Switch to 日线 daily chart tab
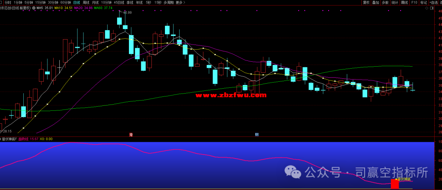Screen dimensions: 442x190 click(x=77, y=2)
